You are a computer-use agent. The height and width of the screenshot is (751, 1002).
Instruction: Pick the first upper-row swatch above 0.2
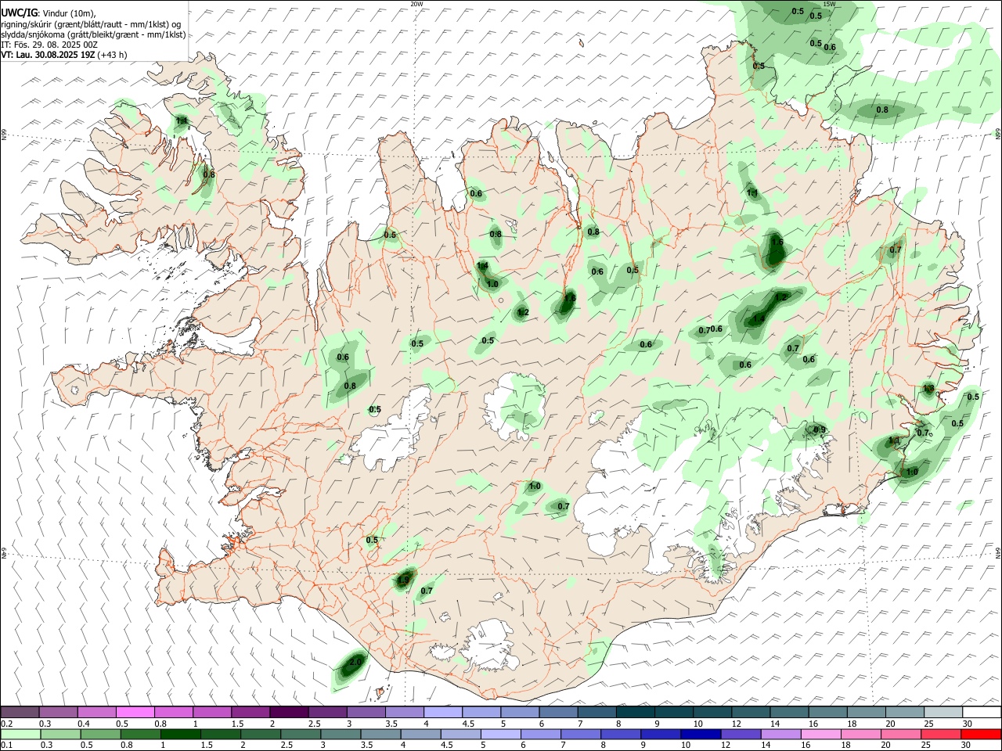point(20,712)
